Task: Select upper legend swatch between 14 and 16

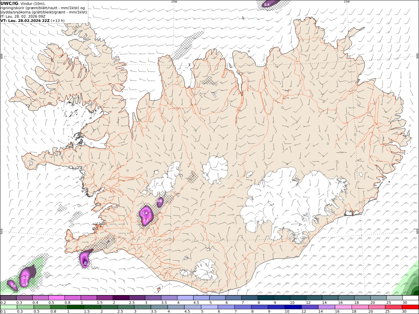Action: [x=330, y=298]
